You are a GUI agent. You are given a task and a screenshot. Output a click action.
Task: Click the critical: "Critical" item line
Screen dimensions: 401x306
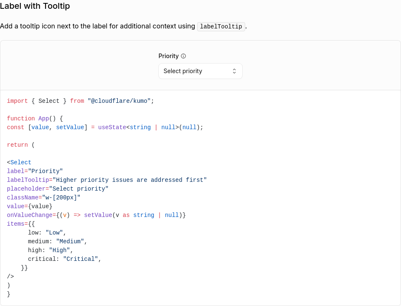tap(64, 259)
